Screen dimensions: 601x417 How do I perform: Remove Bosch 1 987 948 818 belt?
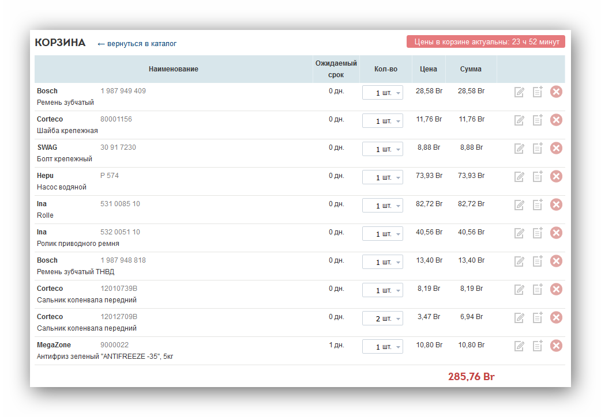click(x=556, y=261)
